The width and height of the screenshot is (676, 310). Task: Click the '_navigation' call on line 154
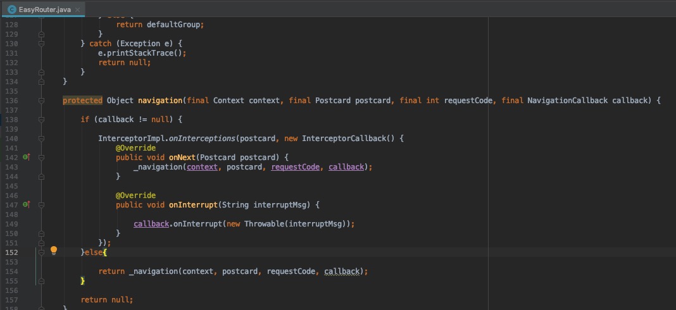pos(153,271)
